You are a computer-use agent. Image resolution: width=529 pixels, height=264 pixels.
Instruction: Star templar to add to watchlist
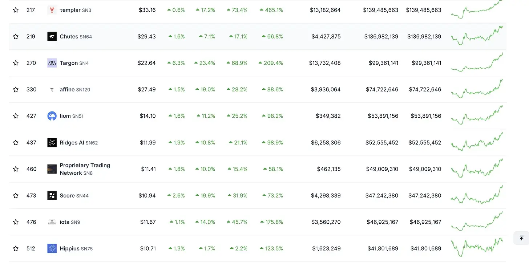click(x=16, y=10)
